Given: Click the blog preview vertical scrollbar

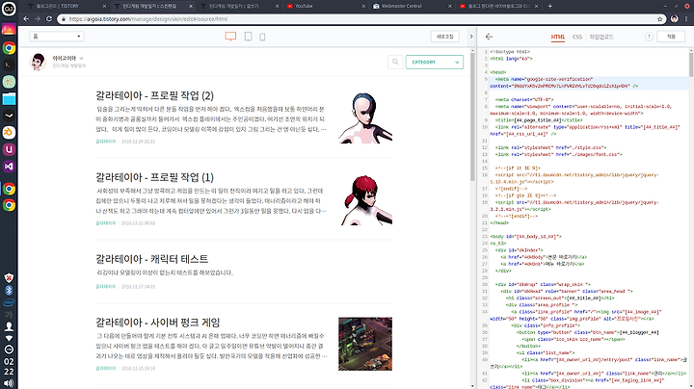Looking at the screenshot, I should click(x=472, y=119).
